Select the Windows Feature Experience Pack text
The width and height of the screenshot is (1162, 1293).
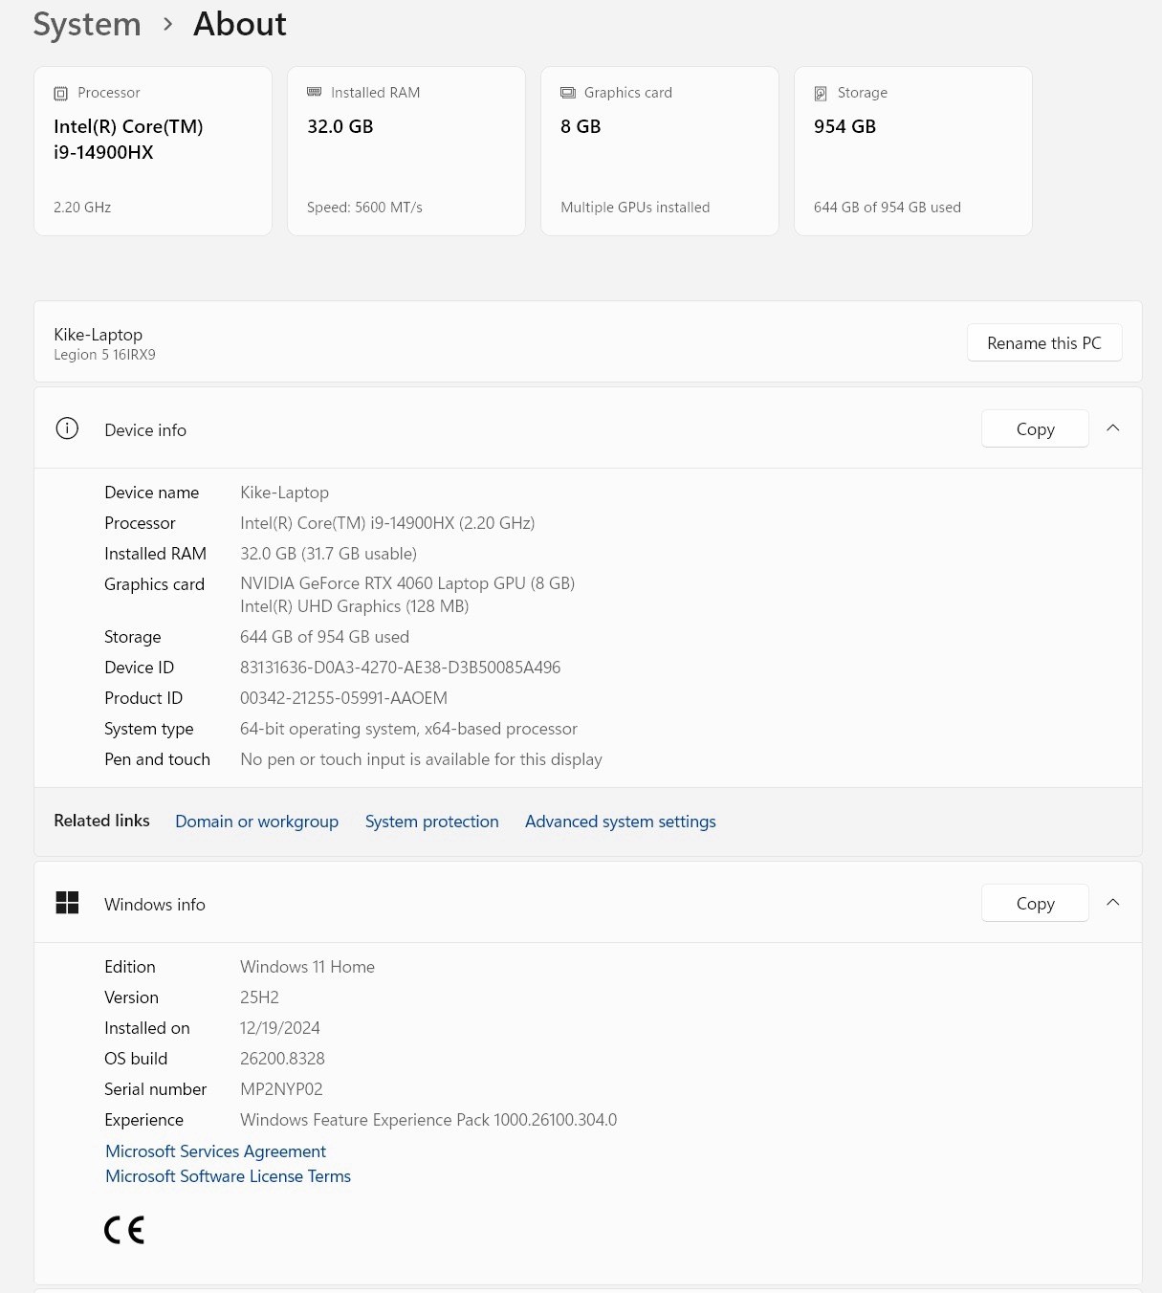[428, 1120]
